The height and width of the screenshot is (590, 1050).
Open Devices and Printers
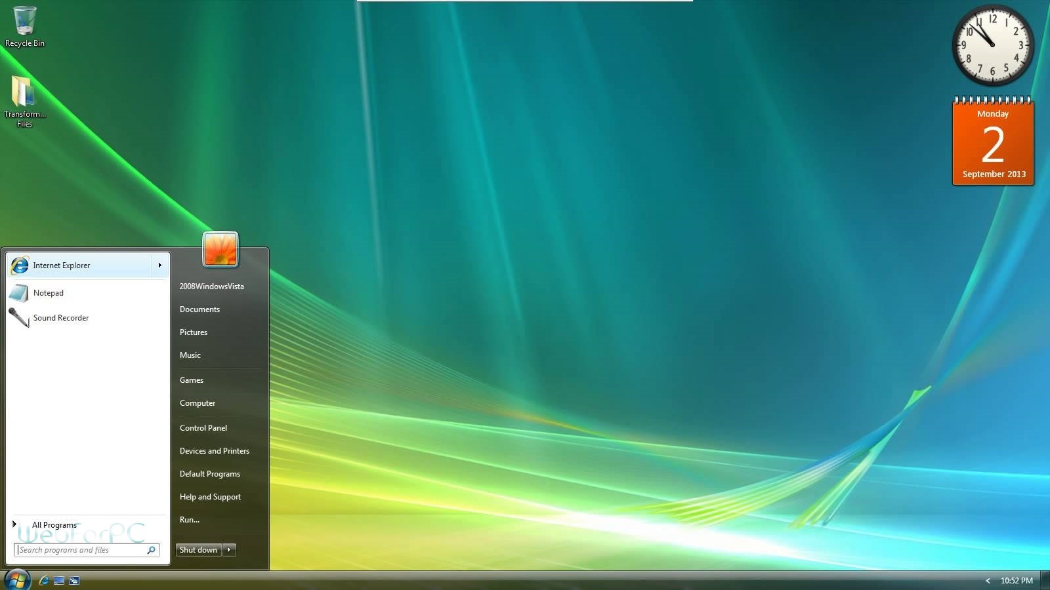215,451
